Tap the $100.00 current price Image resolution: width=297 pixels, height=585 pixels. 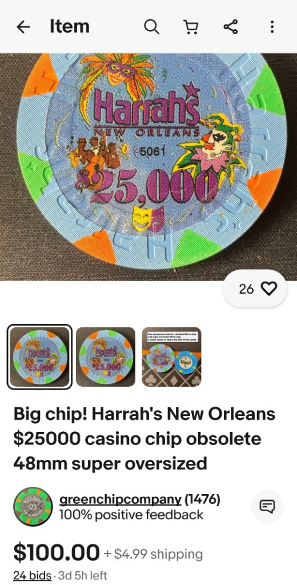click(x=57, y=552)
